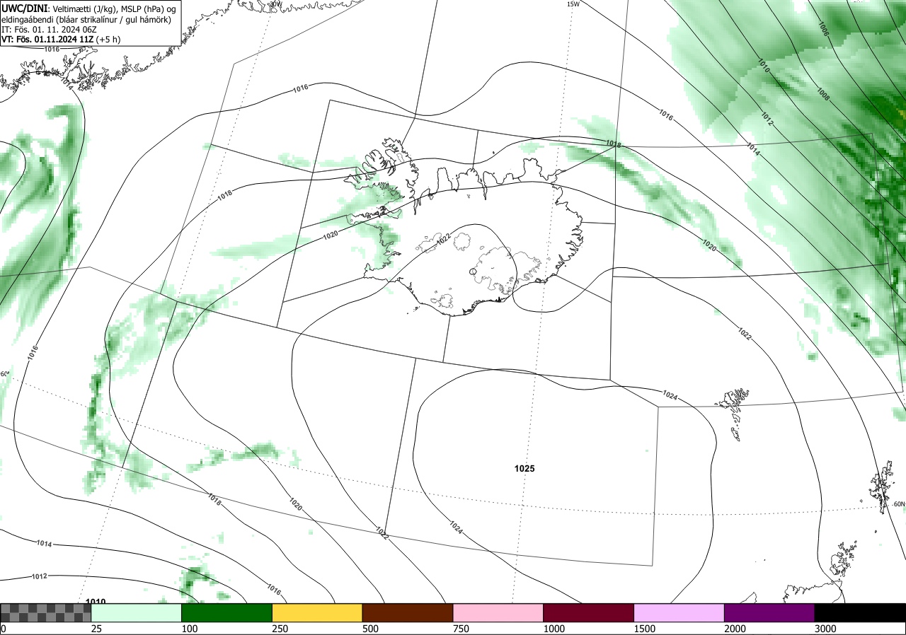This screenshot has height=635, width=906.
Task: Click the "3000" legend scale value
Action: tap(826, 629)
